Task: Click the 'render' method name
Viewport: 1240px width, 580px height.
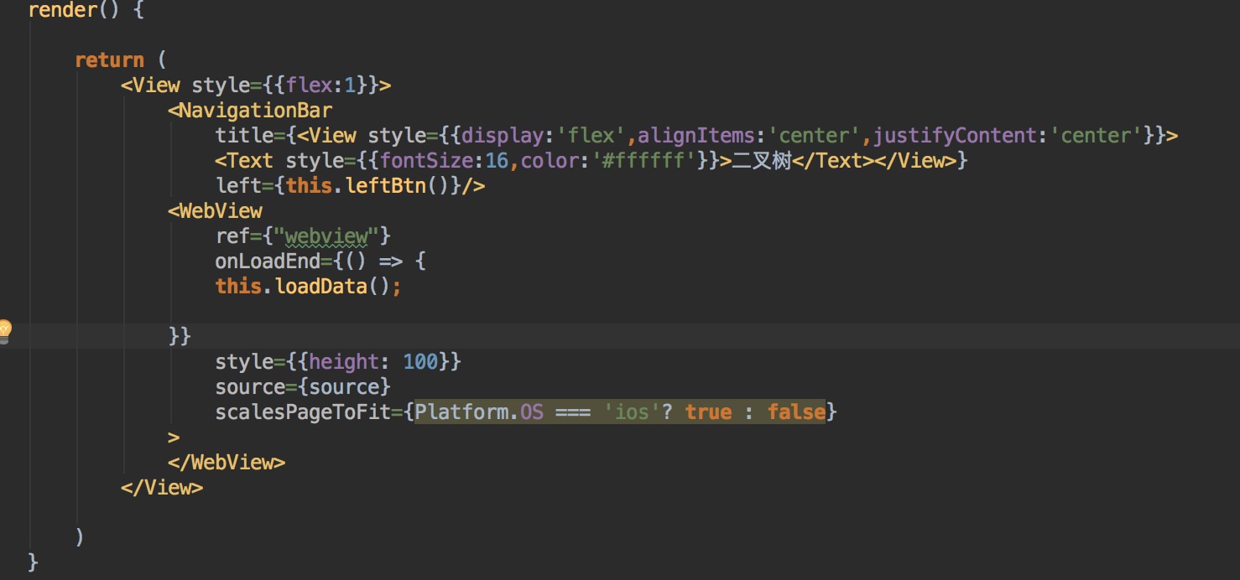Action: click(x=63, y=11)
